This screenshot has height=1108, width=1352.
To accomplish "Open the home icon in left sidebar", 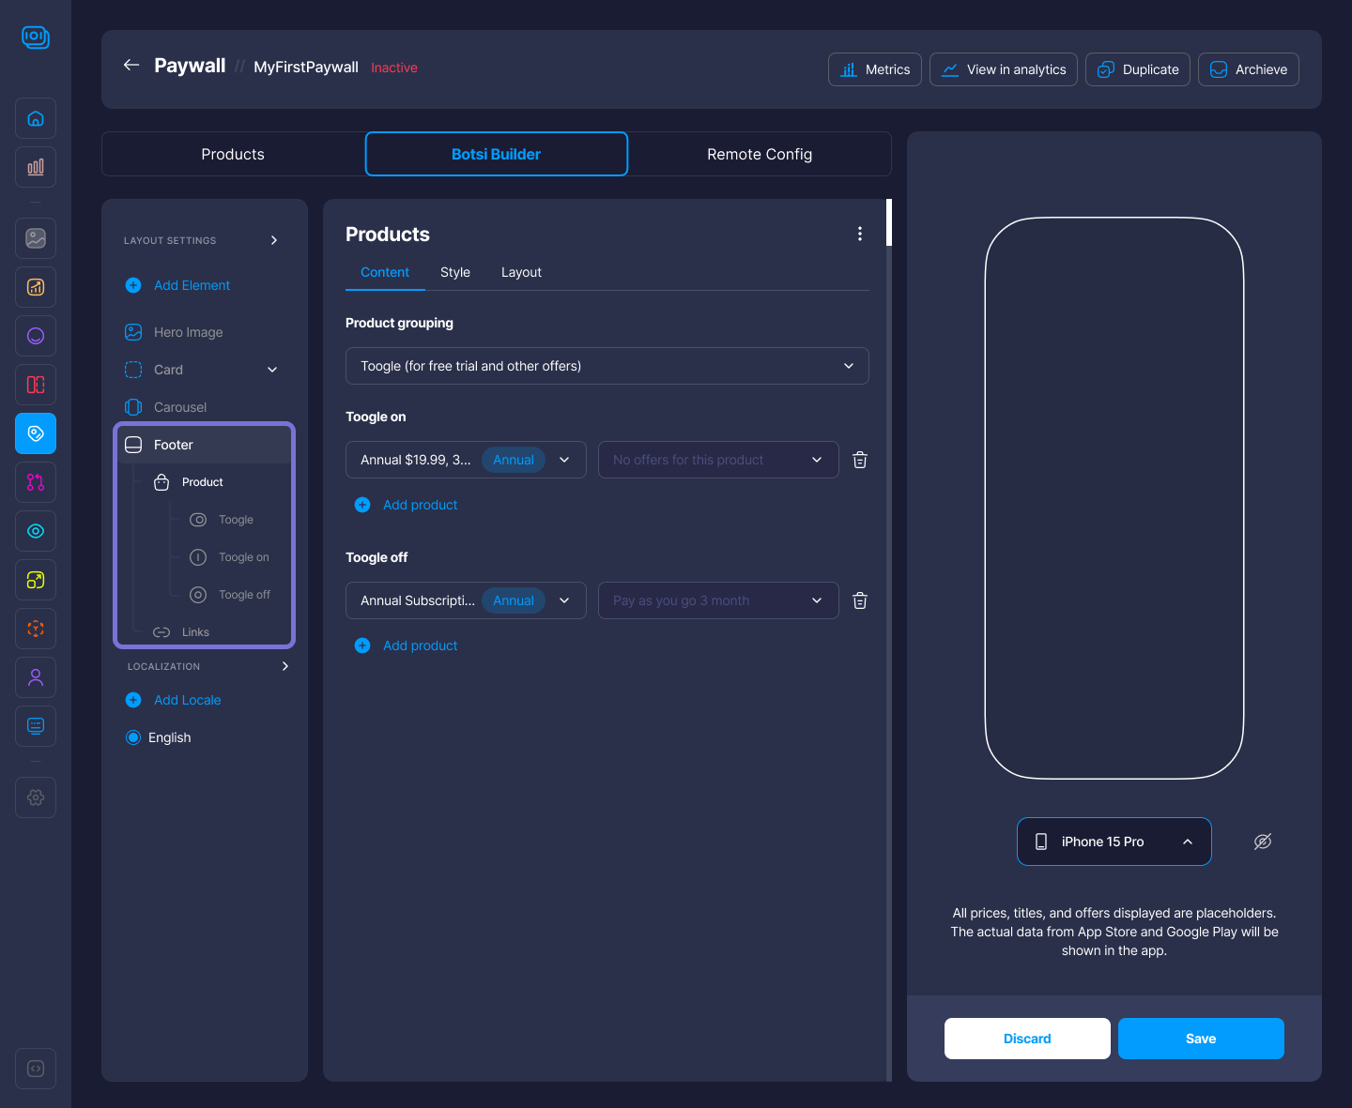I will click(36, 118).
